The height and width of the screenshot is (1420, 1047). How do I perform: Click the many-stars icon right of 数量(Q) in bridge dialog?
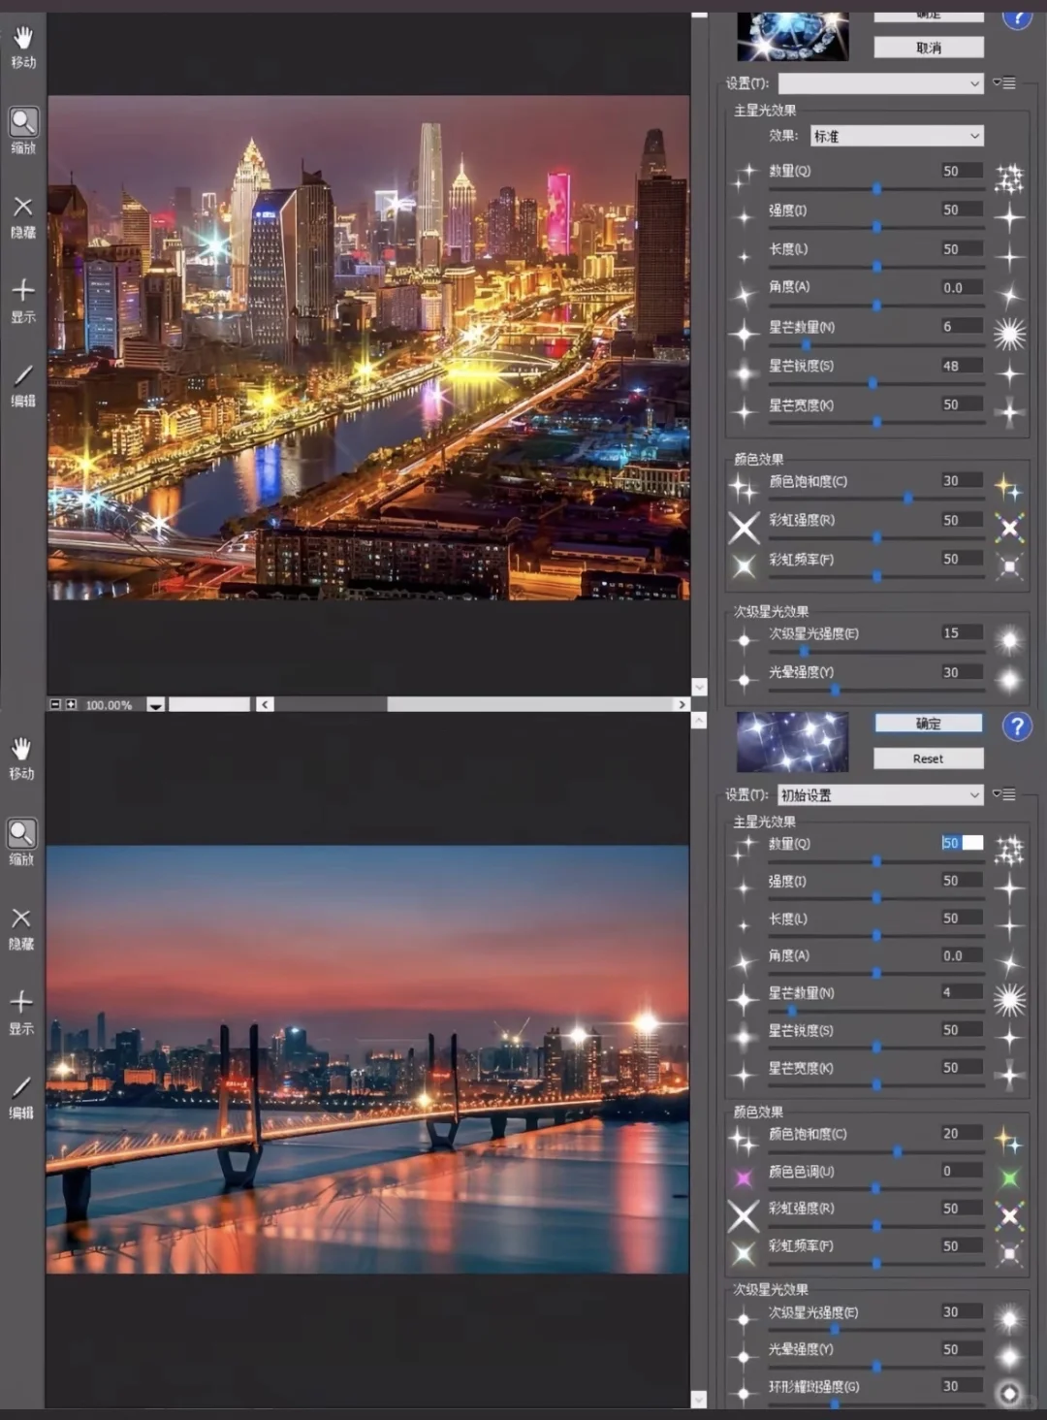coord(1009,851)
